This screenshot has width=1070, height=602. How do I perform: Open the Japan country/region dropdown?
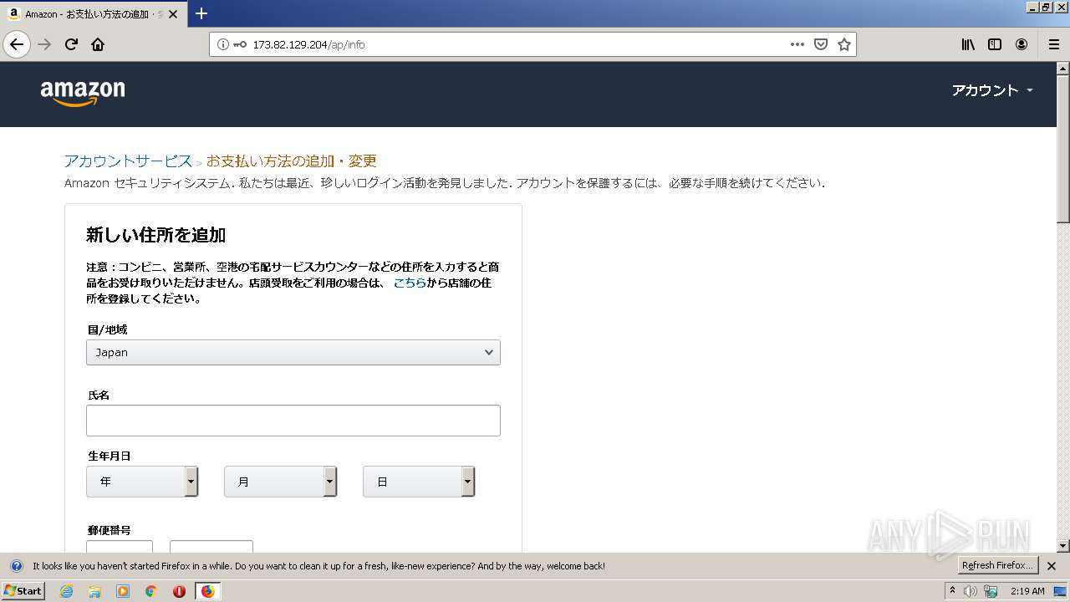(x=293, y=352)
